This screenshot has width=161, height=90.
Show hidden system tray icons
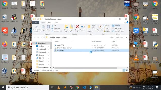(127, 87)
